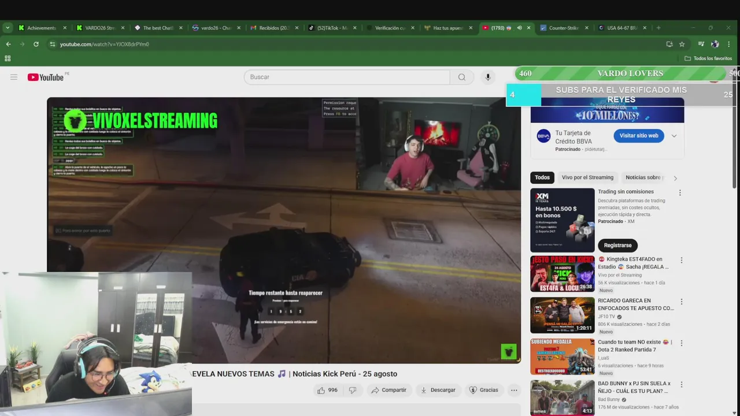Open the browser profile avatar
Image resolution: width=740 pixels, height=416 pixels.
pos(715,44)
